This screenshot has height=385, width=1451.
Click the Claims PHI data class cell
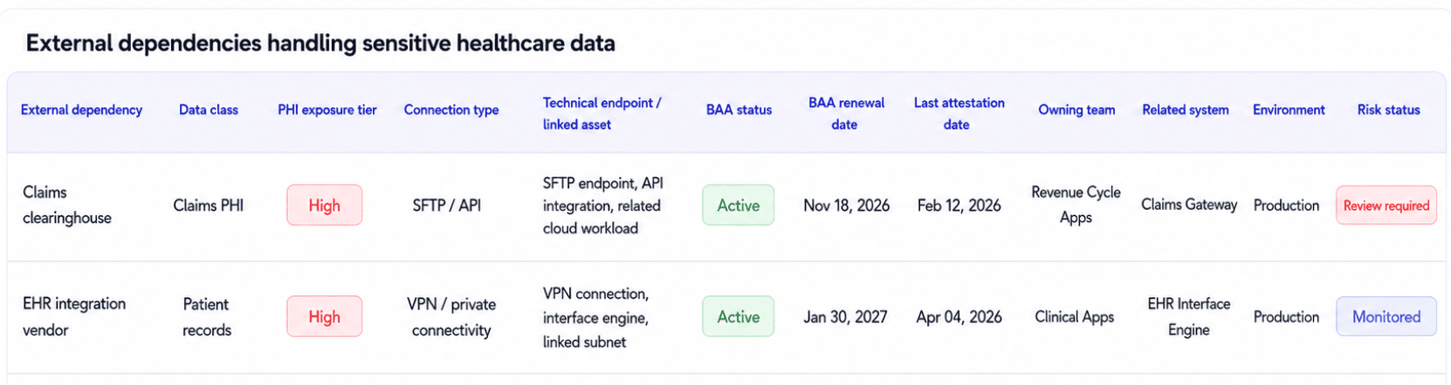[x=208, y=206]
